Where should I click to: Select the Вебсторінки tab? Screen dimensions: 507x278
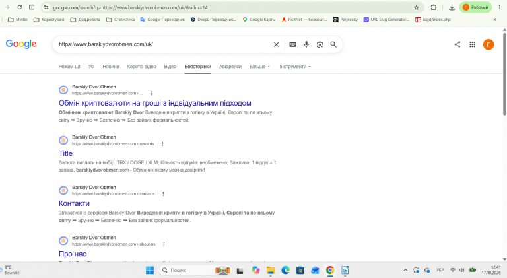[x=198, y=67]
